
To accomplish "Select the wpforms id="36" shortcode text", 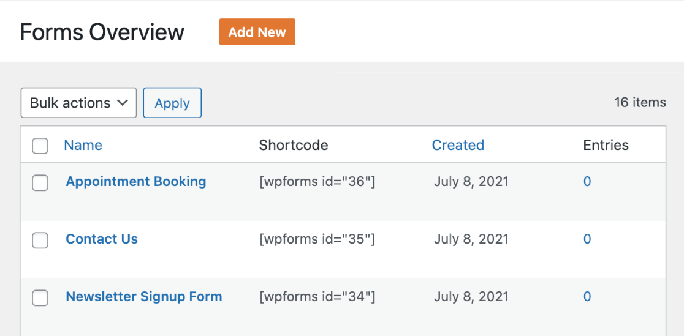I will coord(317,181).
